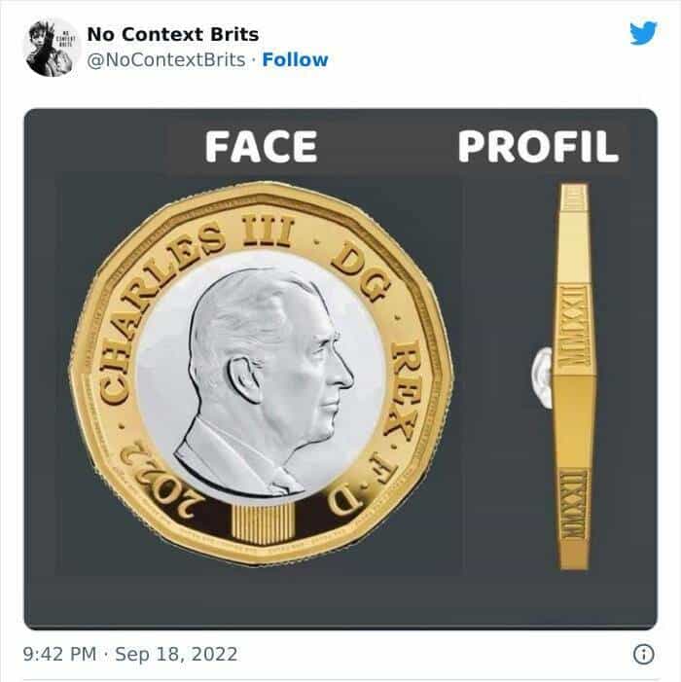
Task: Click the Follow link
Action: click(295, 59)
